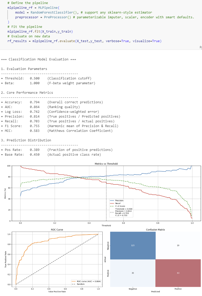Select the Confusion Matrix panel title
Image resolution: width=202 pixels, height=296 pixels.
[155, 230]
